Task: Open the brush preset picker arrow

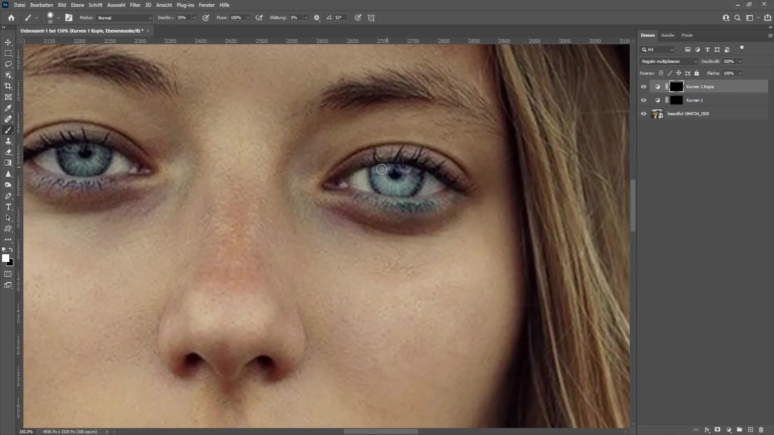Action: [x=58, y=18]
